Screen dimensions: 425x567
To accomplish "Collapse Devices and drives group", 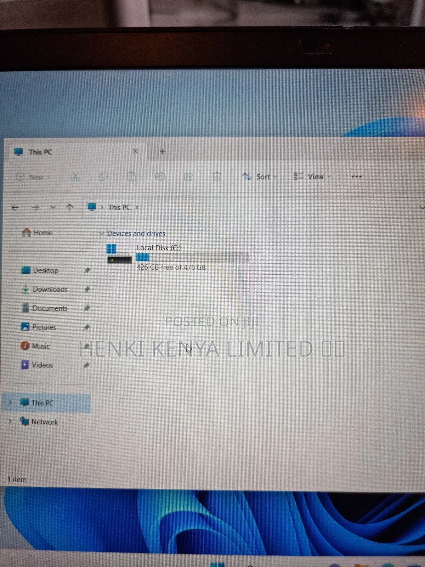I will click(x=102, y=233).
